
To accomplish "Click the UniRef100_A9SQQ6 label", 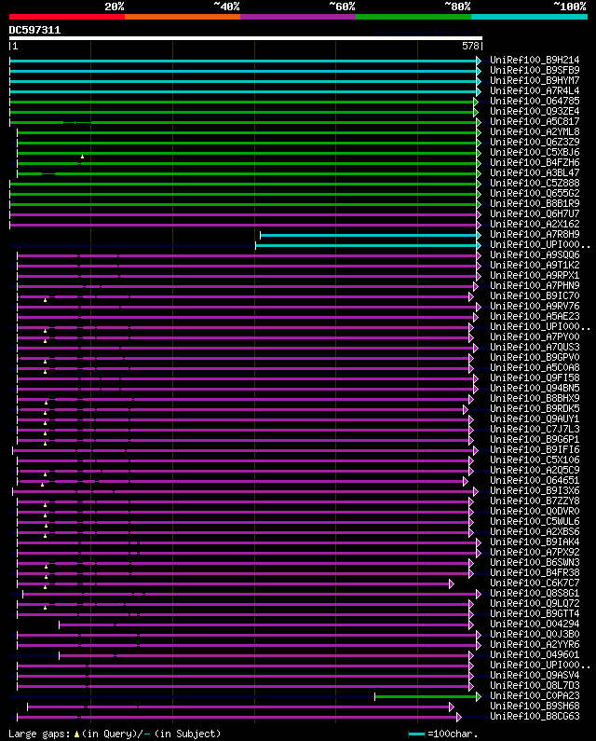I will click(535, 254).
